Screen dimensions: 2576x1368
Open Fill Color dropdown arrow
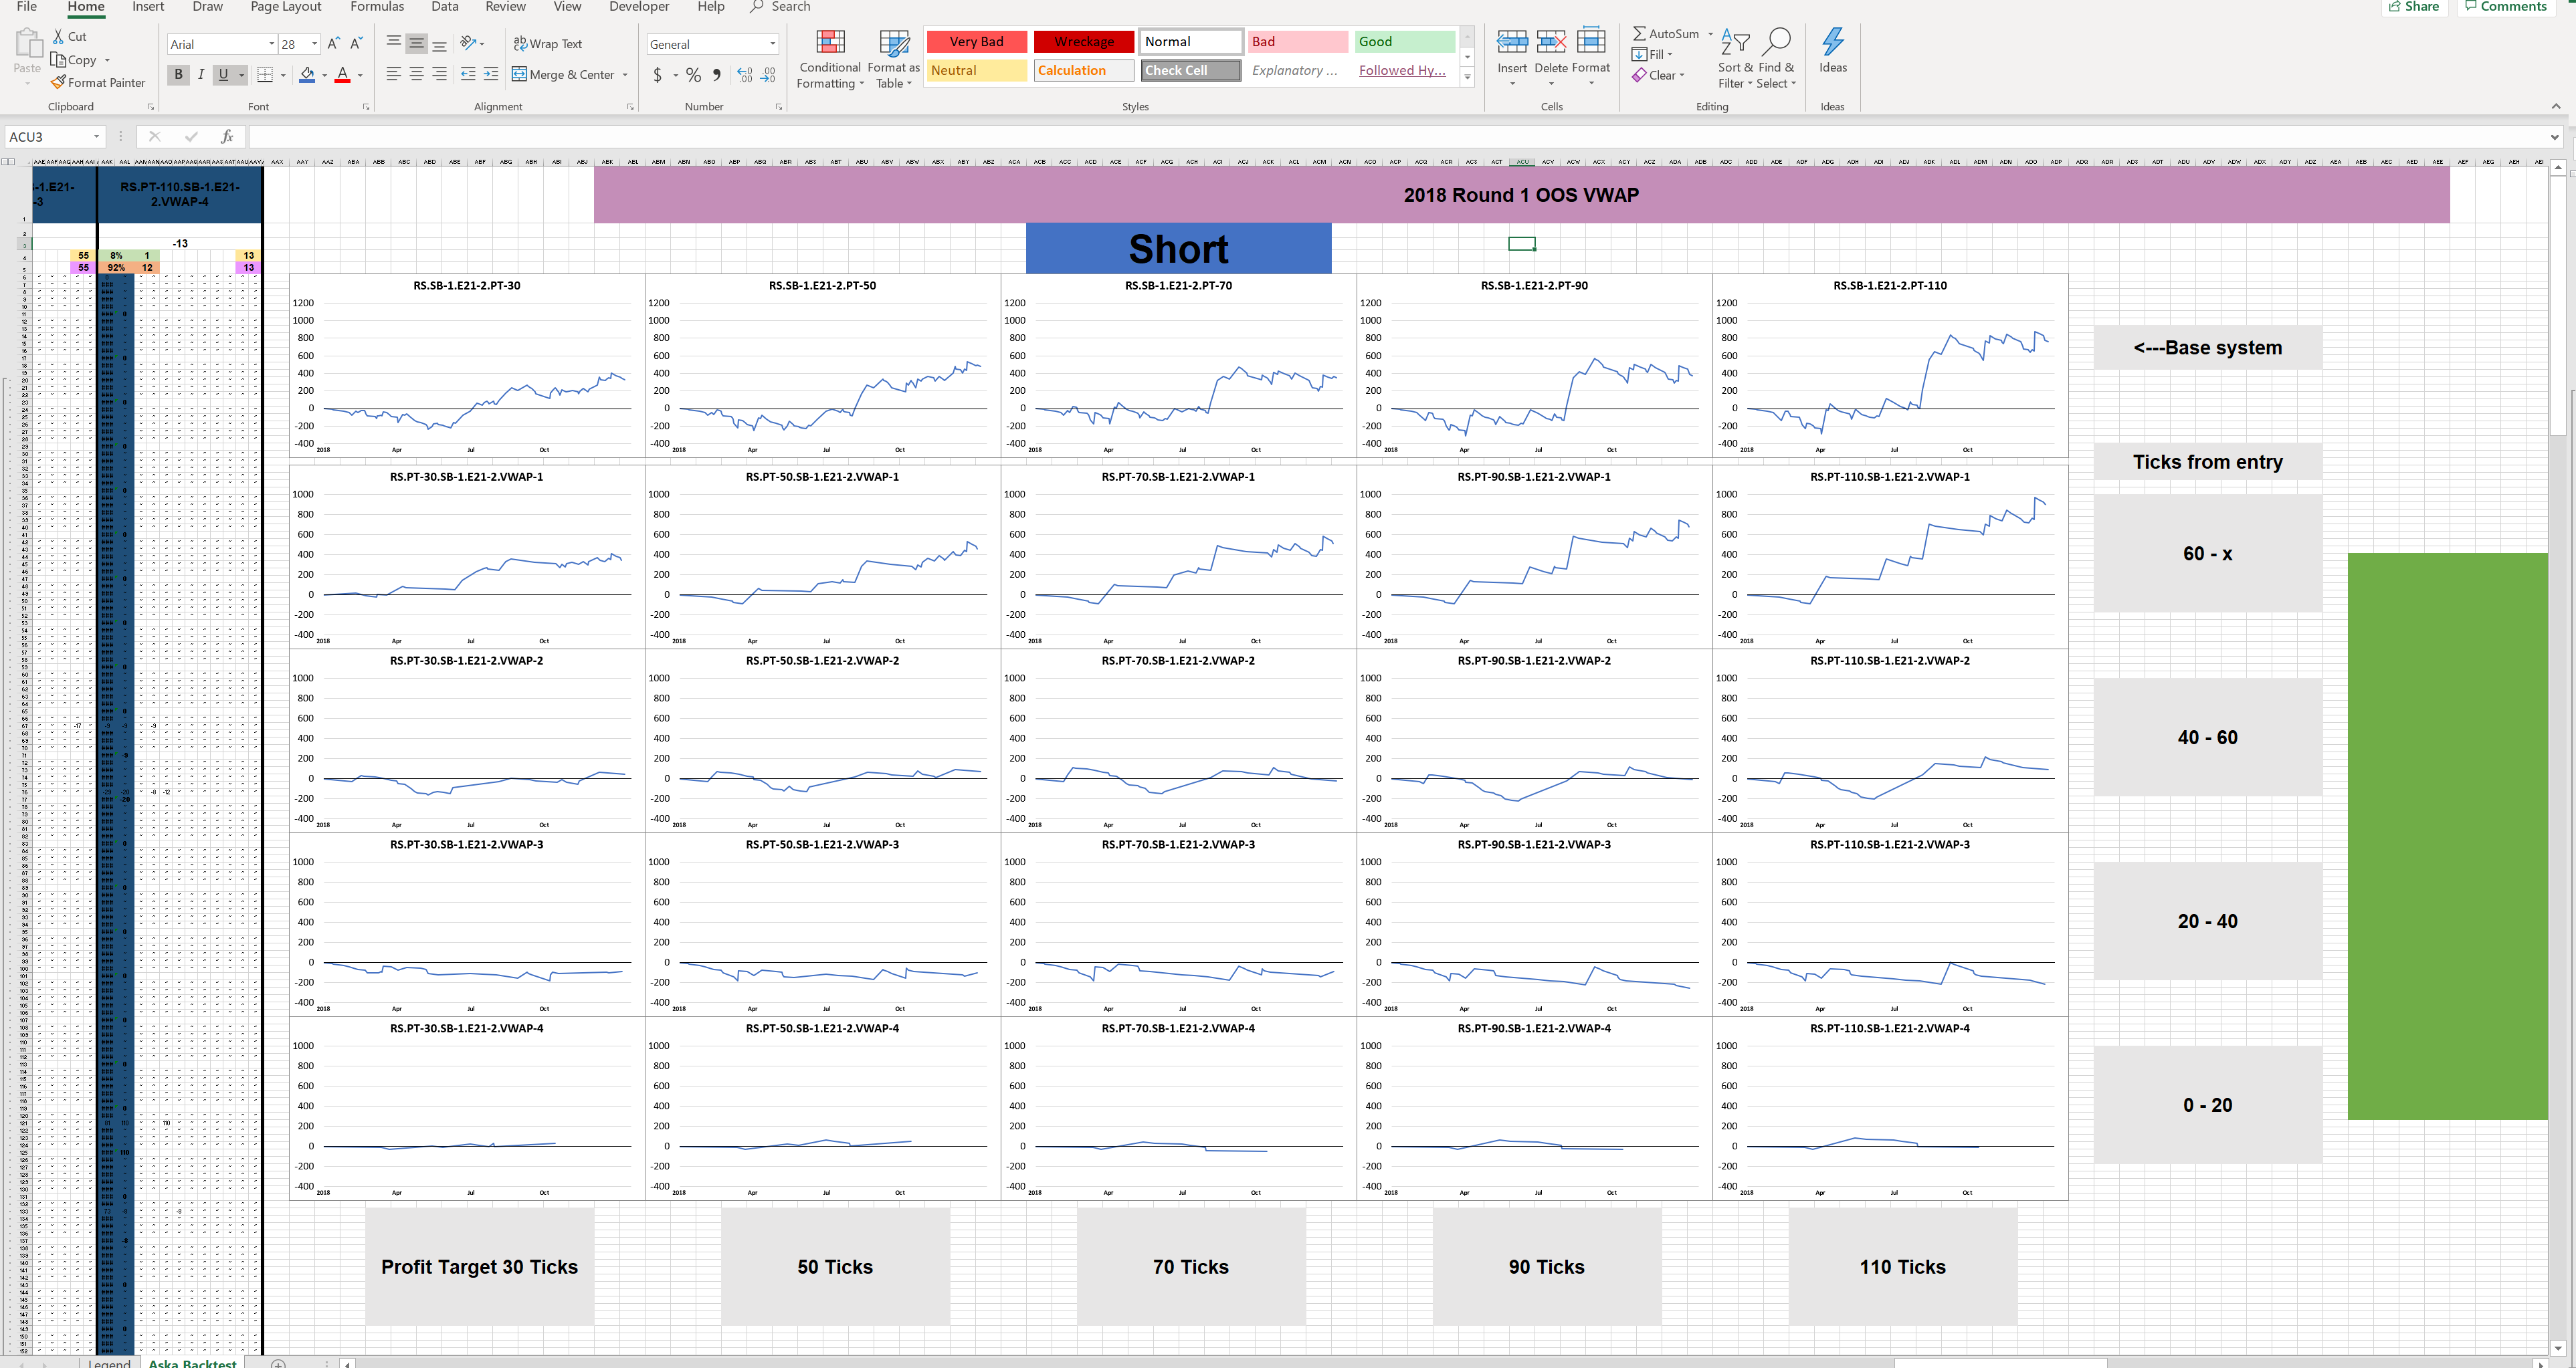(325, 75)
